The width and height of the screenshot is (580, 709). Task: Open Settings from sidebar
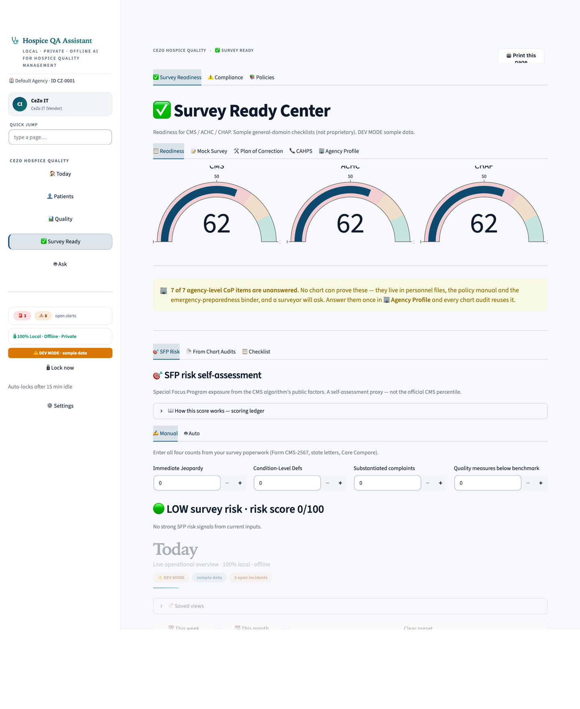[x=60, y=406]
